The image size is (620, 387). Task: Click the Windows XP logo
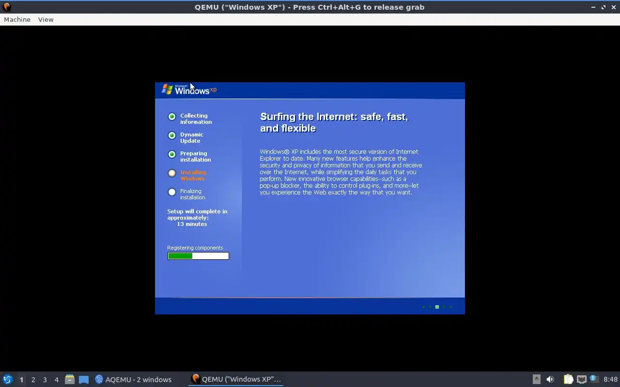189,89
